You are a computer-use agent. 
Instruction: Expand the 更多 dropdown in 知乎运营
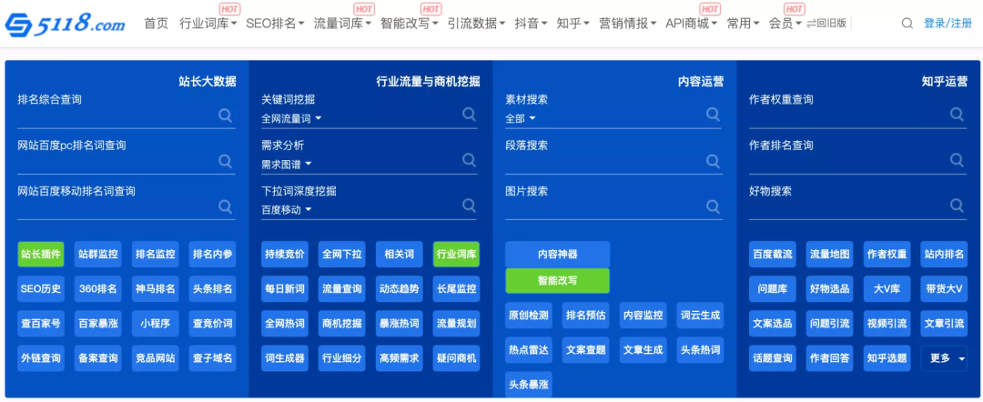tap(944, 358)
